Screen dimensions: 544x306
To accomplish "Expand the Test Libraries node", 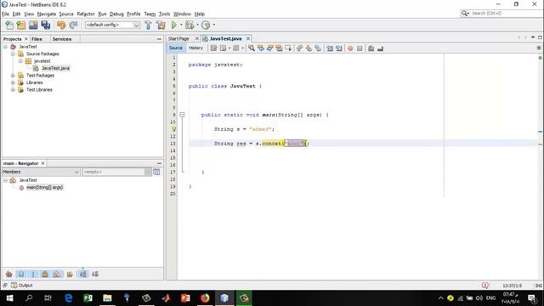I will coord(13,89).
